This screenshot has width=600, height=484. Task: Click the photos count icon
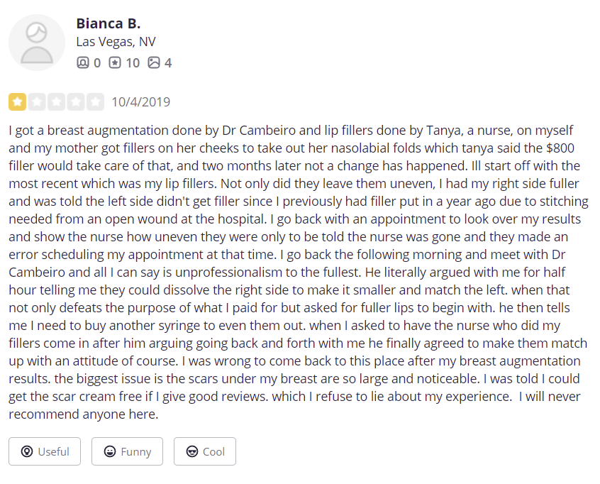[x=154, y=62]
